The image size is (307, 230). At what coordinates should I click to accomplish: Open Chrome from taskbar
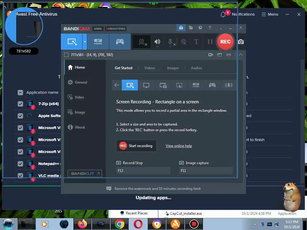[119, 224]
